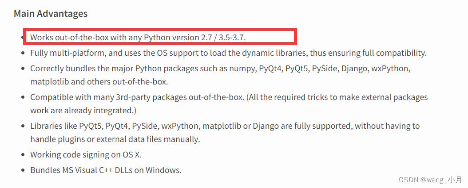Screen dimensions: 468x188
Task: Click 'work are already integrated.)' line
Action: (83, 110)
